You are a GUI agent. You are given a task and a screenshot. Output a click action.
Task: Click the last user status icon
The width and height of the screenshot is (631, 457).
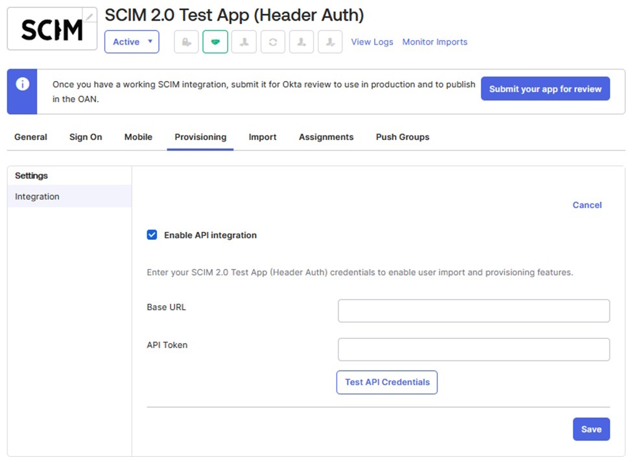pyautogui.click(x=330, y=41)
